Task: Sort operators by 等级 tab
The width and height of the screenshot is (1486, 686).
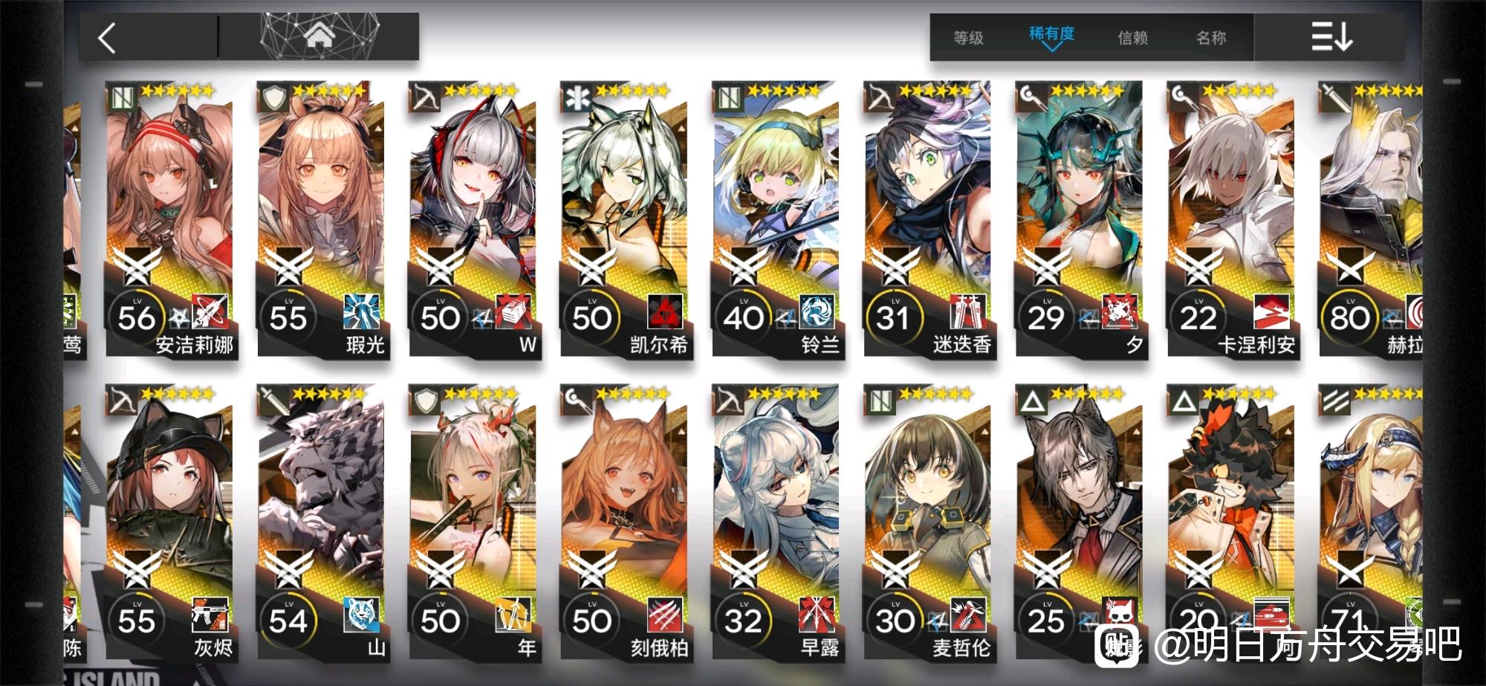Action: [x=968, y=38]
